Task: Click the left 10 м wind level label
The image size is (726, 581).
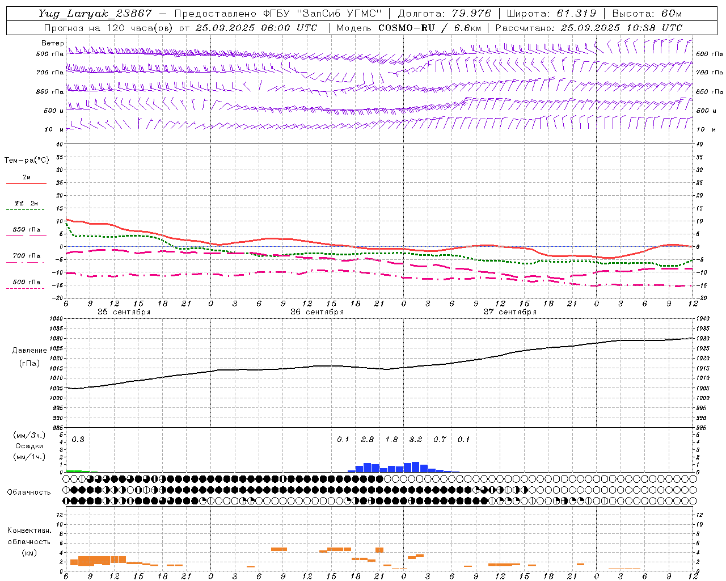Action: (54, 129)
